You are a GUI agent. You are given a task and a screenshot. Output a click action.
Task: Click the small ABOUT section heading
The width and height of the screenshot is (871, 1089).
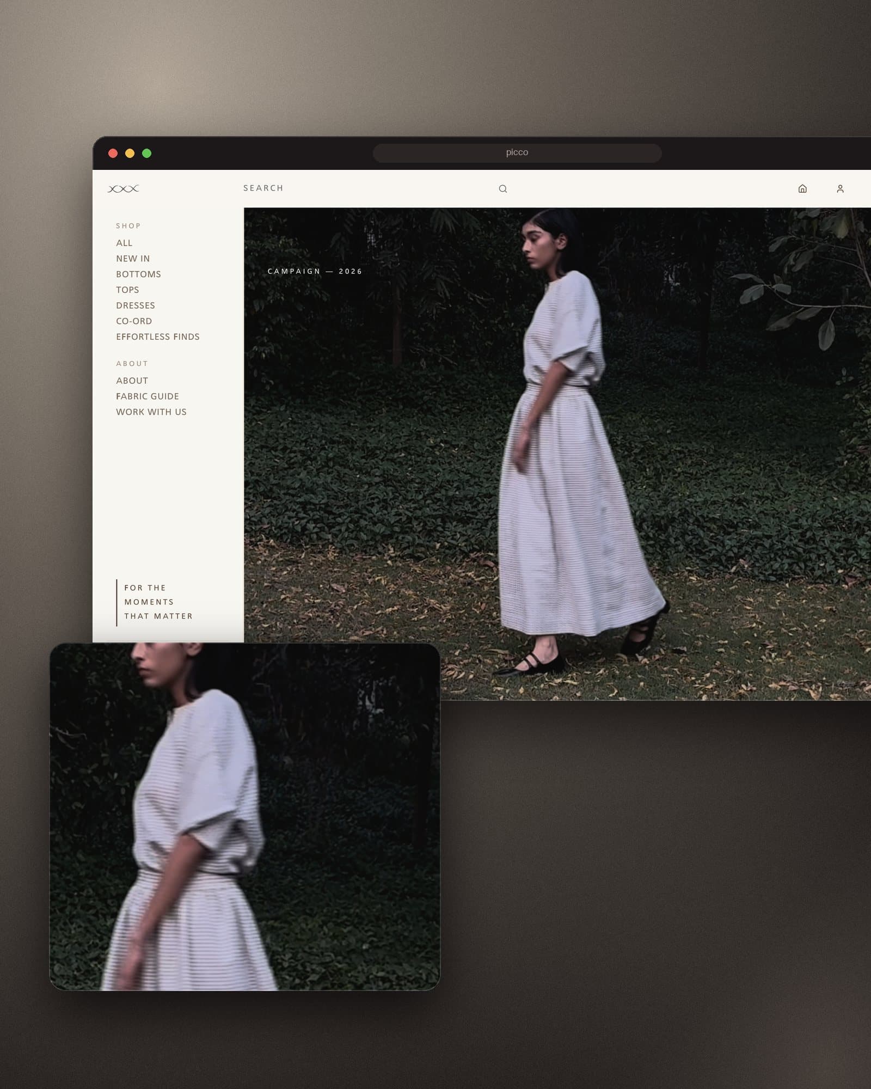[x=132, y=363]
